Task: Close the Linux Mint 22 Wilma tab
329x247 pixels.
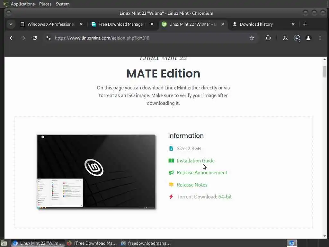Action: (223, 24)
